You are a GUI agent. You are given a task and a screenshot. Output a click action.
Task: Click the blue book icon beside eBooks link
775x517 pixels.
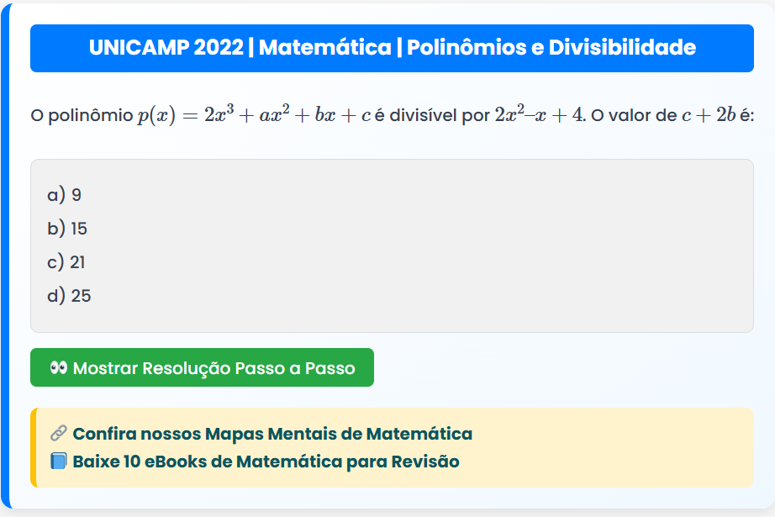coord(58,462)
